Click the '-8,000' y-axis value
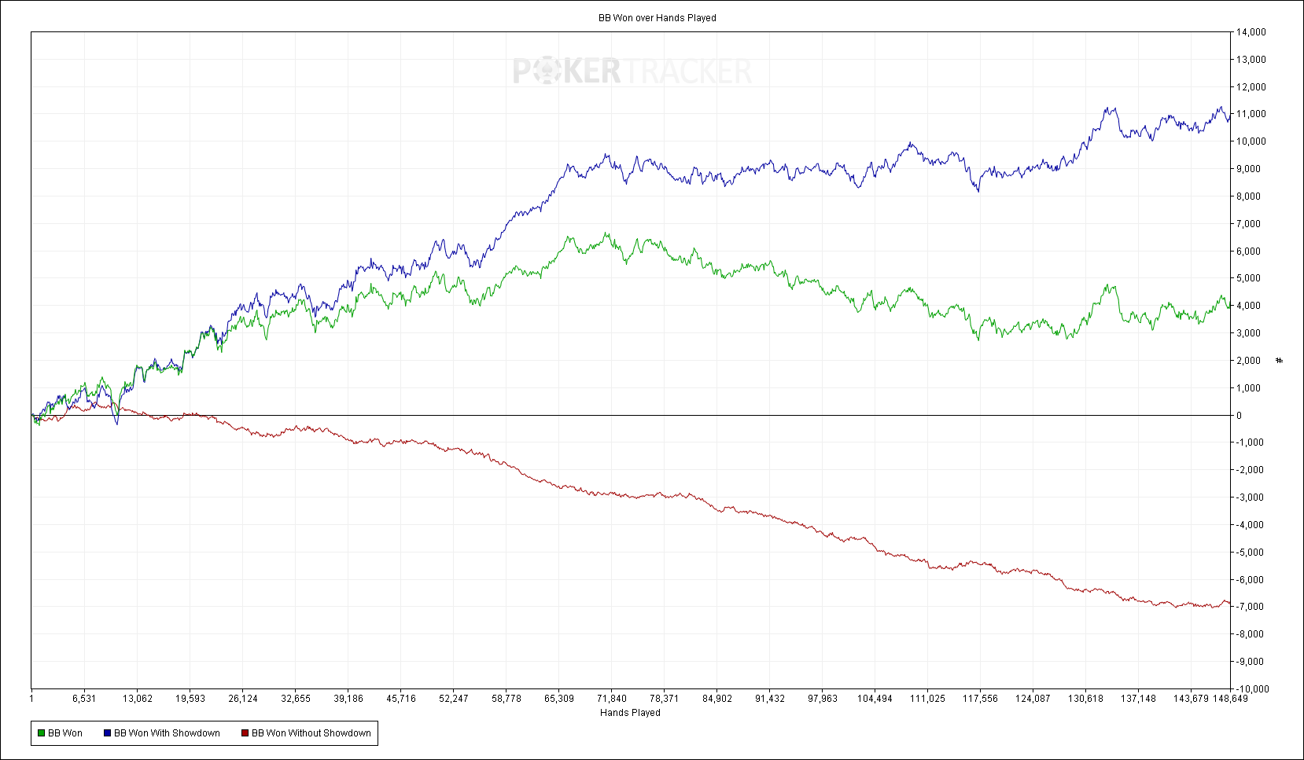 click(1251, 634)
